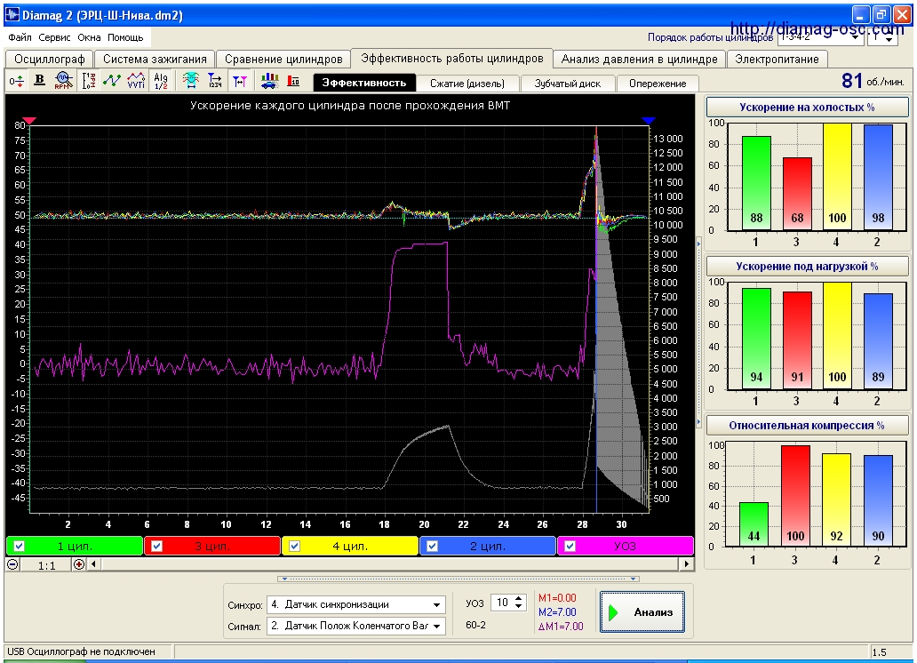
Task: Toggle the 4 цил. checkbox
Action: pyautogui.click(x=295, y=546)
